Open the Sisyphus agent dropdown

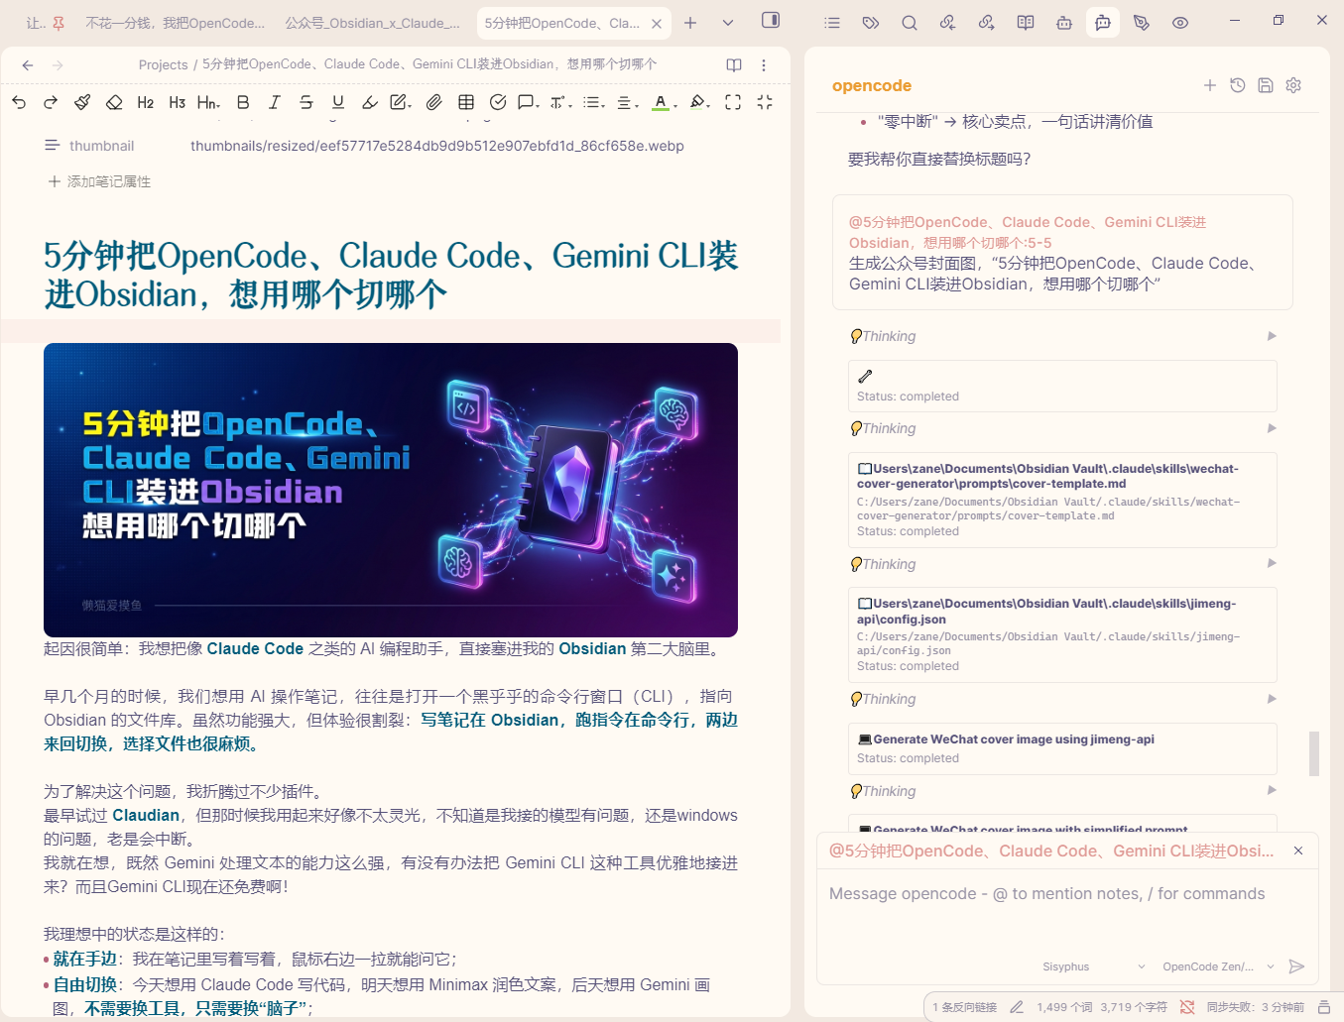pyautogui.click(x=1093, y=966)
